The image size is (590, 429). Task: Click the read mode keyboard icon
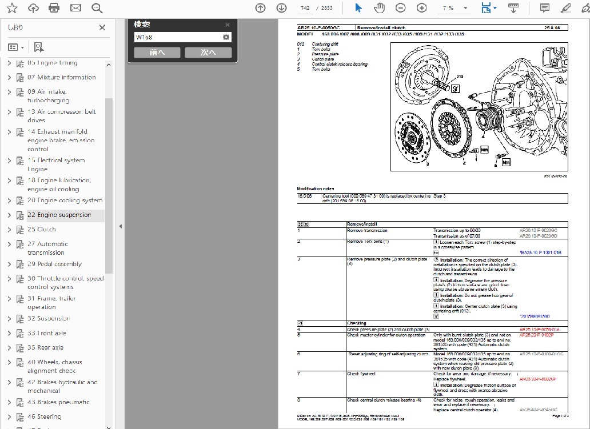(x=513, y=8)
